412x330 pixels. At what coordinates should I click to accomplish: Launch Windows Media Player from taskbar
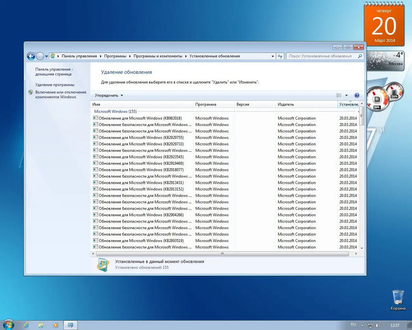[x=56, y=325]
